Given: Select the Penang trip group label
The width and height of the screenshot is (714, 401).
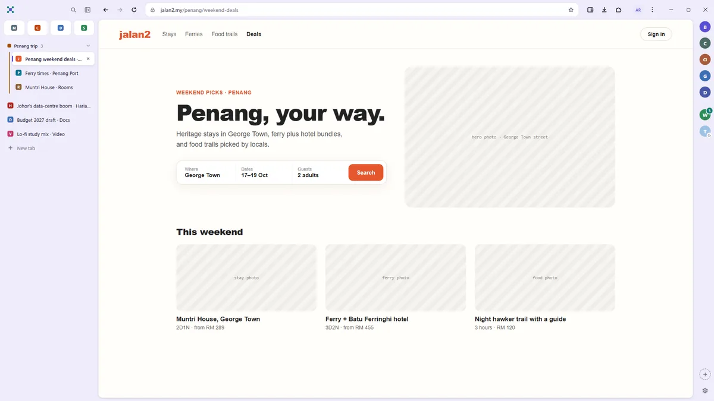Looking at the screenshot, I should click(x=26, y=46).
